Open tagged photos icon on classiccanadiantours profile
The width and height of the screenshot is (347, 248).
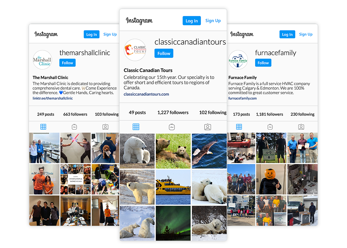click(207, 127)
